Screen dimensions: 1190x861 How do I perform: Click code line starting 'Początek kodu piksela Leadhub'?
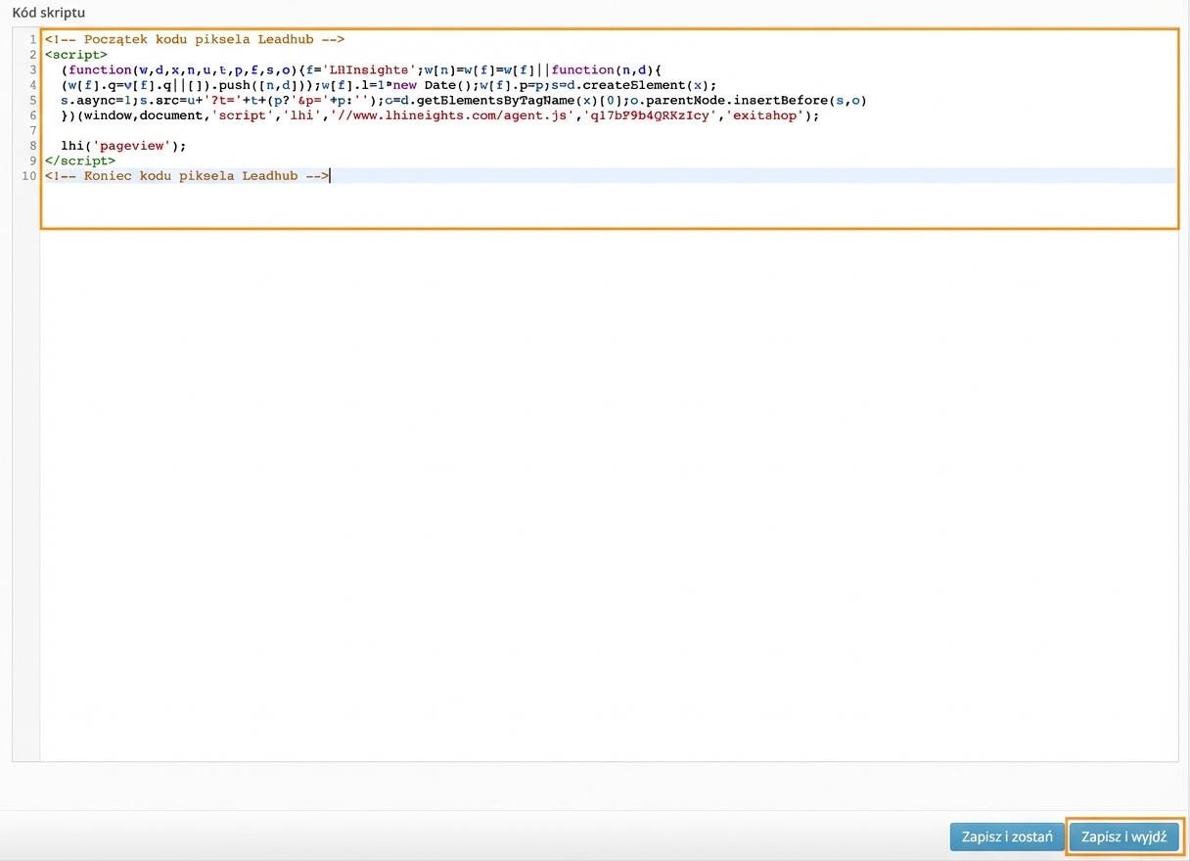[195, 39]
